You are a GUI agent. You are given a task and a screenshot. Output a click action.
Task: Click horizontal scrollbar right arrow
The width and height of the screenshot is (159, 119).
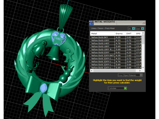pos(140,71)
